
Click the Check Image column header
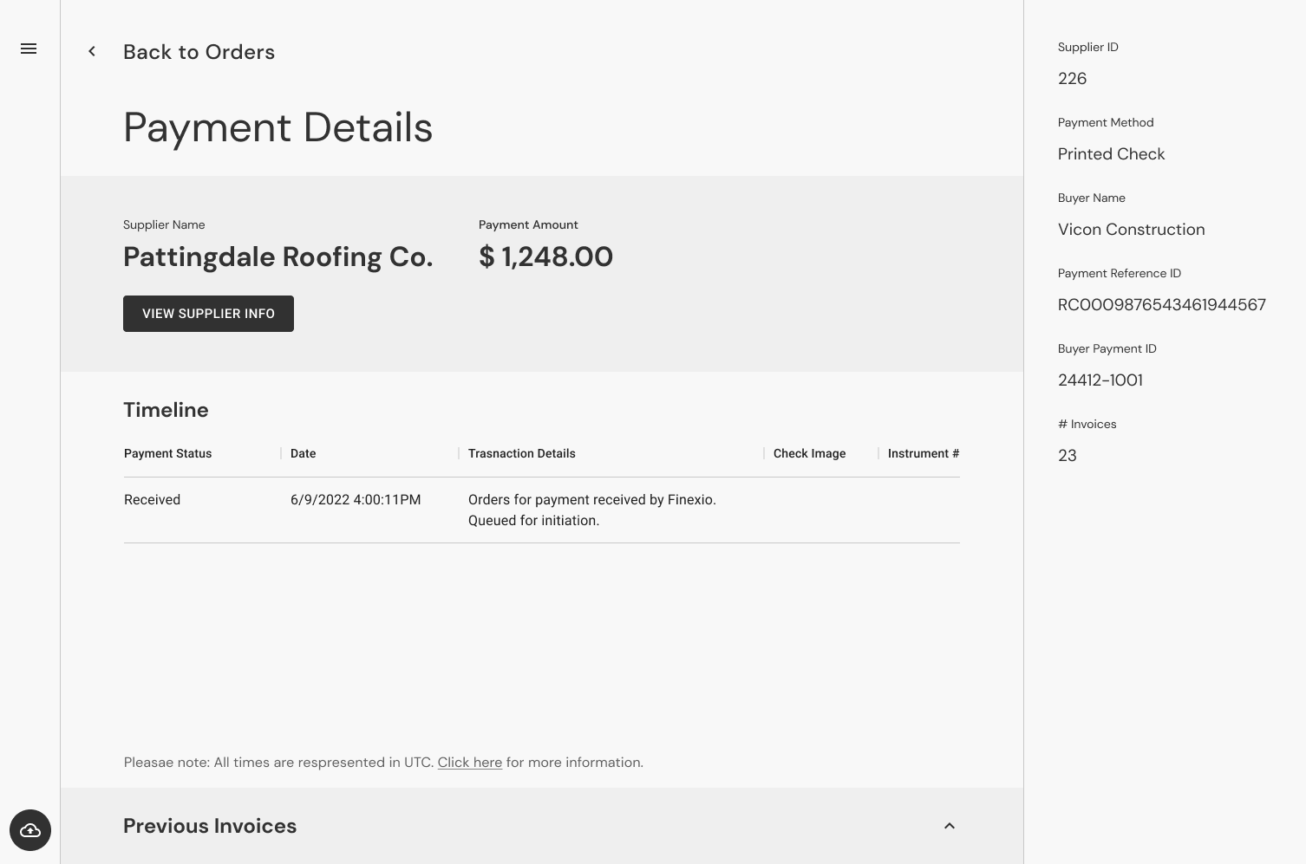[809, 453]
